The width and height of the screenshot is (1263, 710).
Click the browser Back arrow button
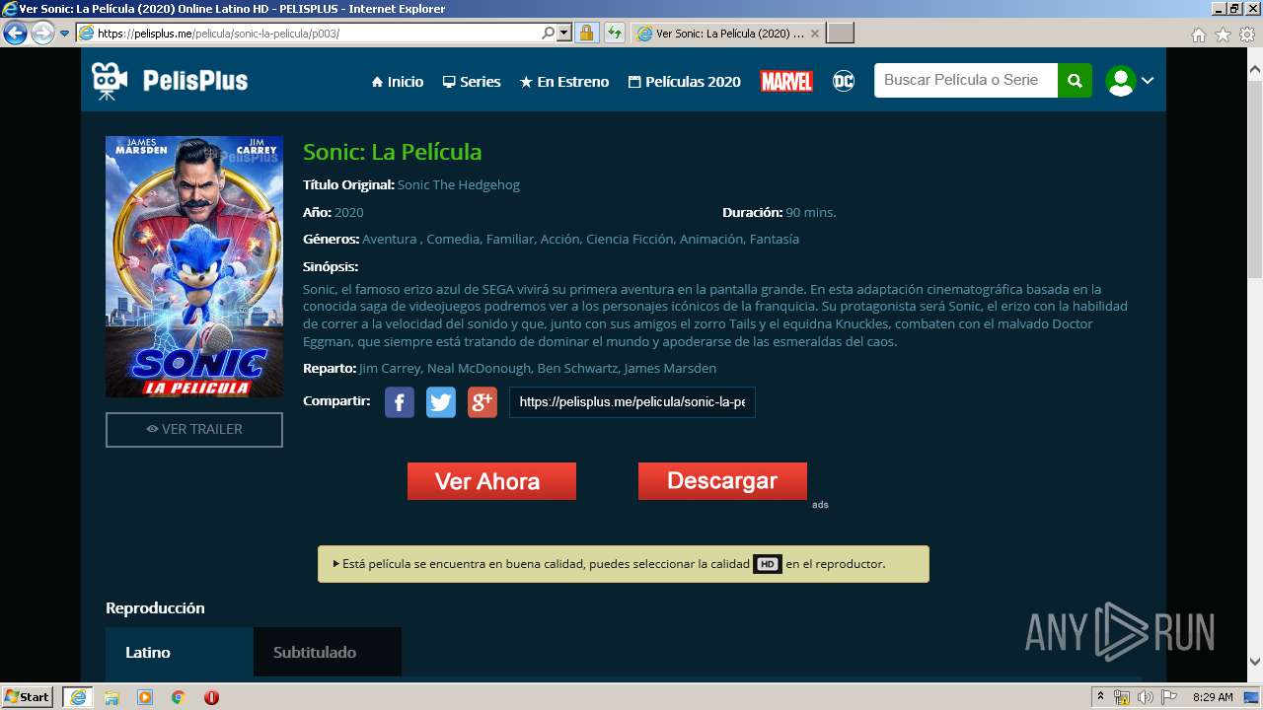[15, 34]
